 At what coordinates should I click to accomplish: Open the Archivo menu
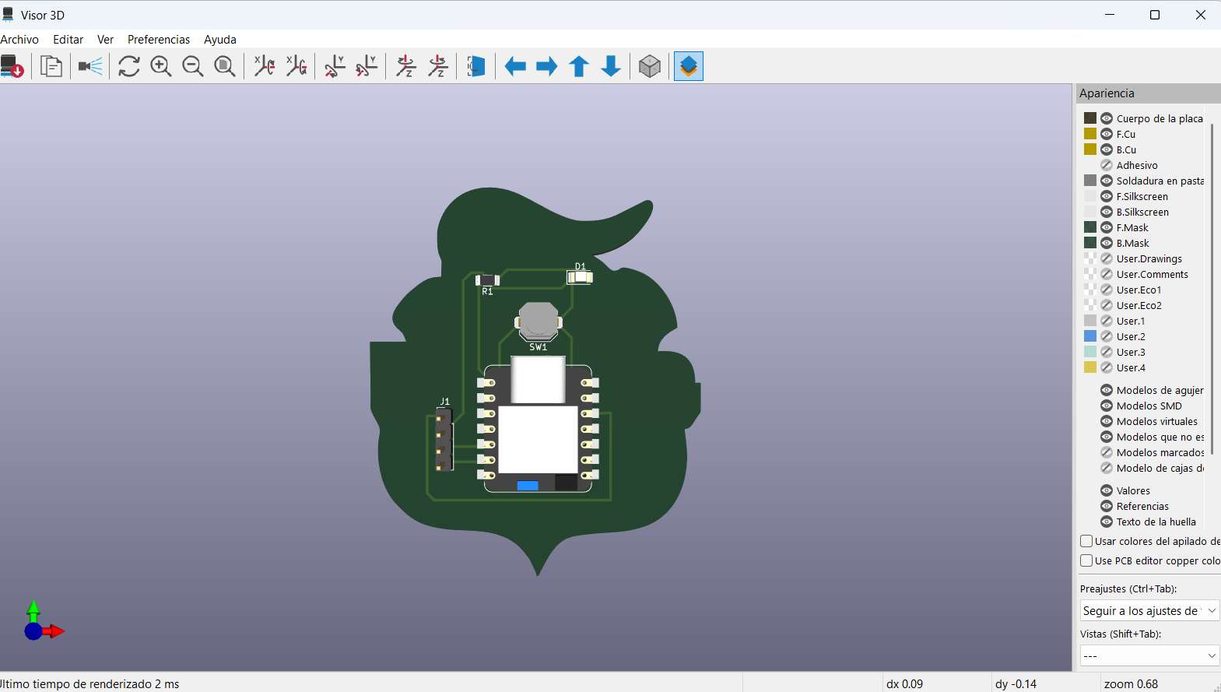pos(19,40)
